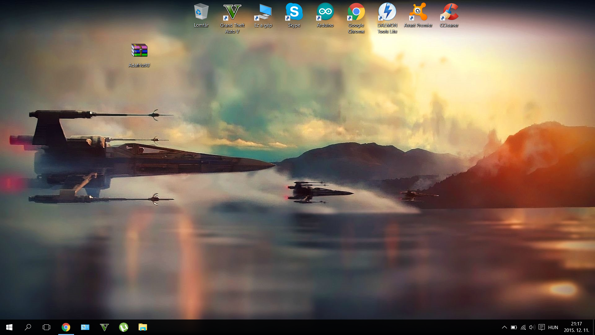Change HUN keyboard input language
Image resolution: width=595 pixels, height=335 pixels.
pyautogui.click(x=553, y=327)
